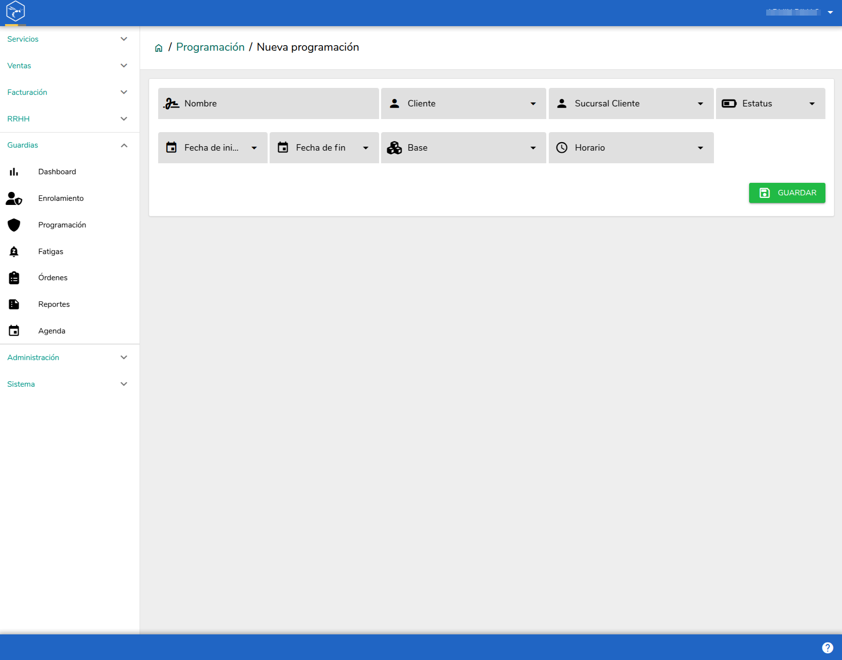The height and width of the screenshot is (660, 842).
Task: Click the Reportes document icon
Action: (14, 304)
